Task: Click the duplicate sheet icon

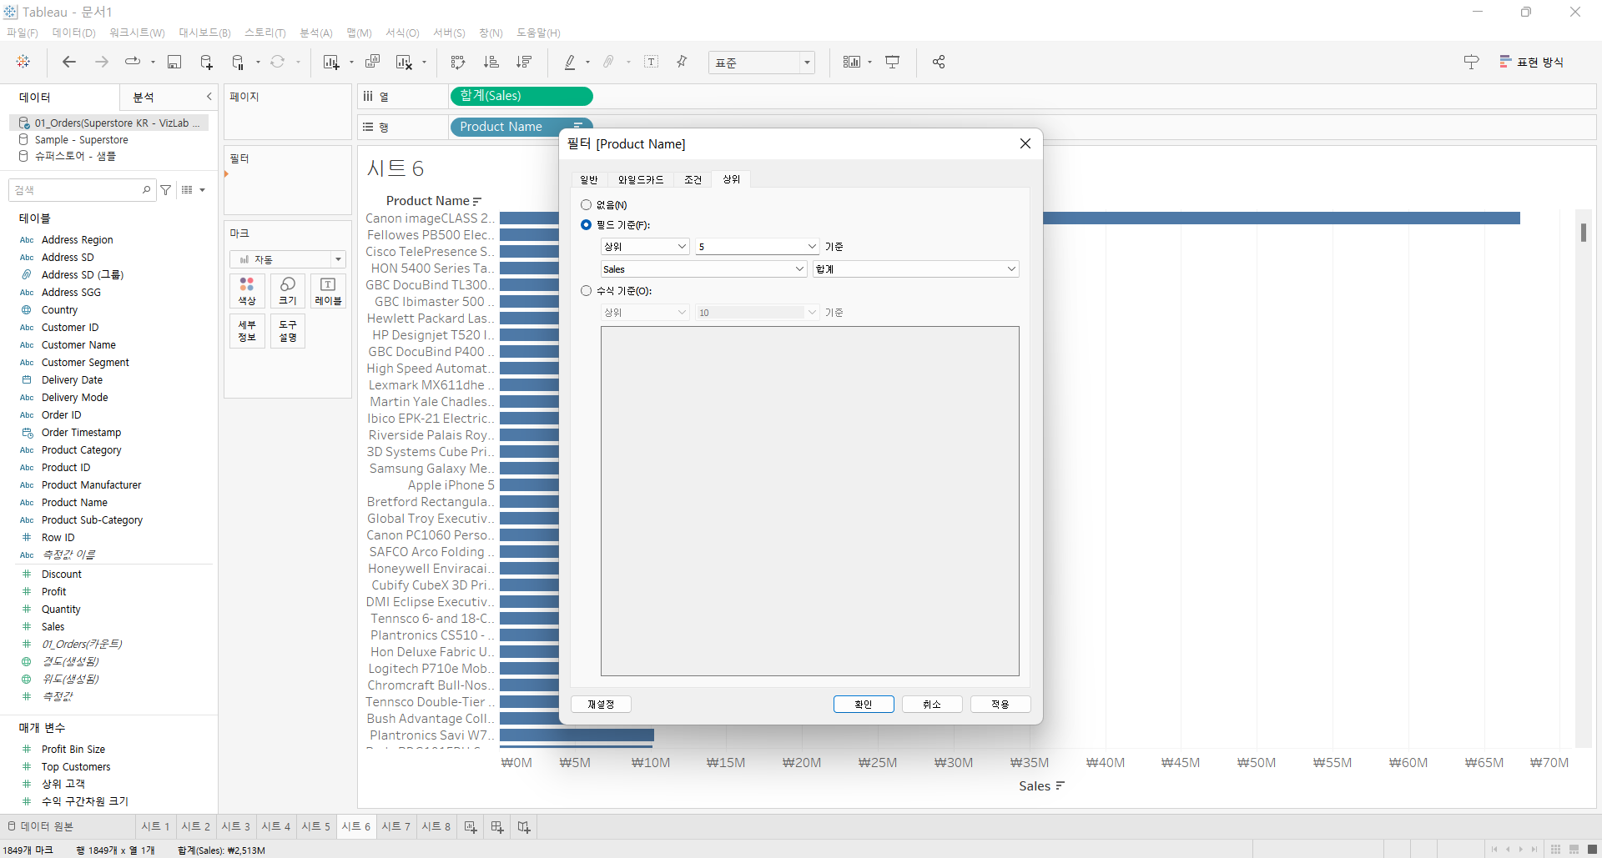Action: click(373, 62)
